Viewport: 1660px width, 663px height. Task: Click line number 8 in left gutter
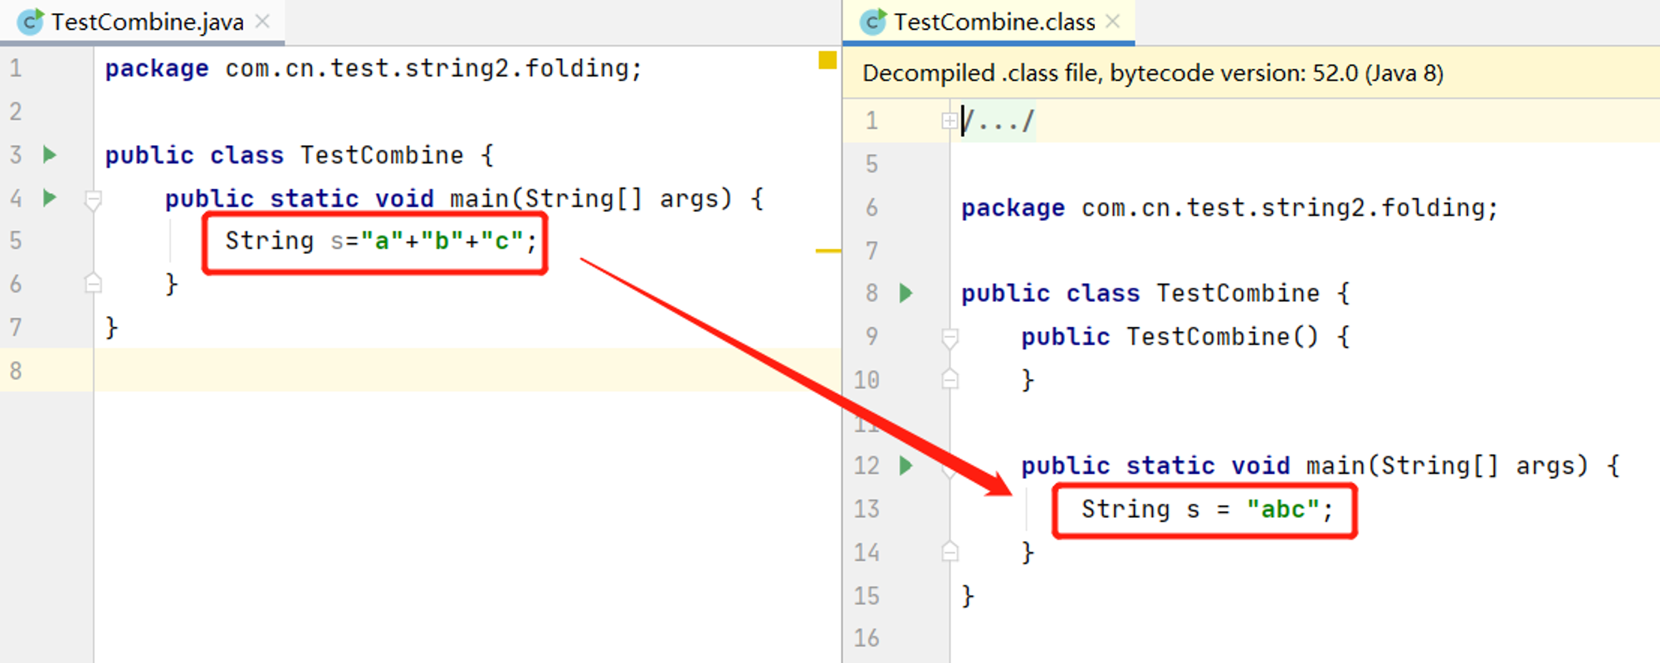tap(16, 370)
